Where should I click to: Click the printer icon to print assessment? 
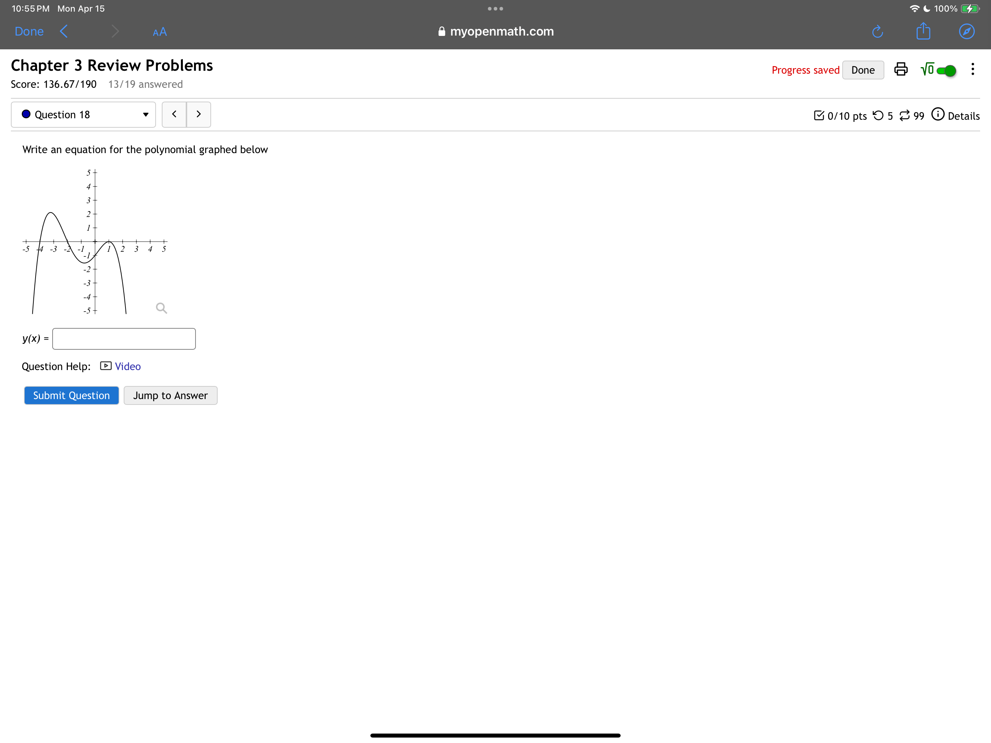(x=901, y=69)
